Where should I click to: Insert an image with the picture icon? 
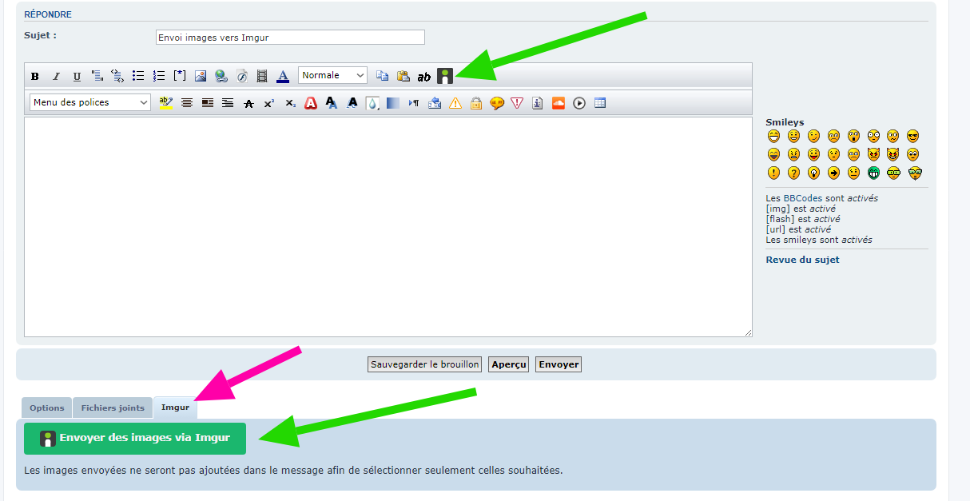(x=201, y=77)
